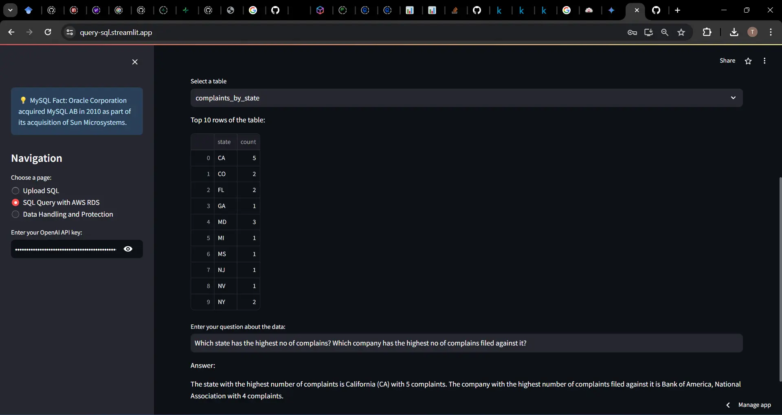Viewport: 782px width, 415px height.
Task: Click the CO cell in the table
Action: (225, 174)
